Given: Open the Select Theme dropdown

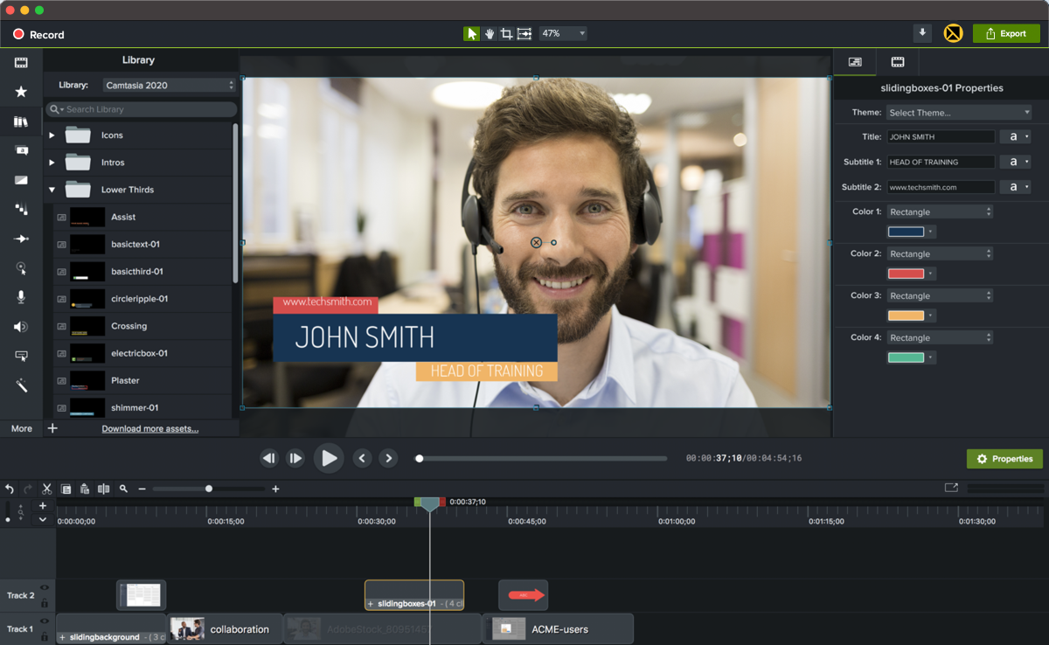Looking at the screenshot, I should (x=959, y=113).
